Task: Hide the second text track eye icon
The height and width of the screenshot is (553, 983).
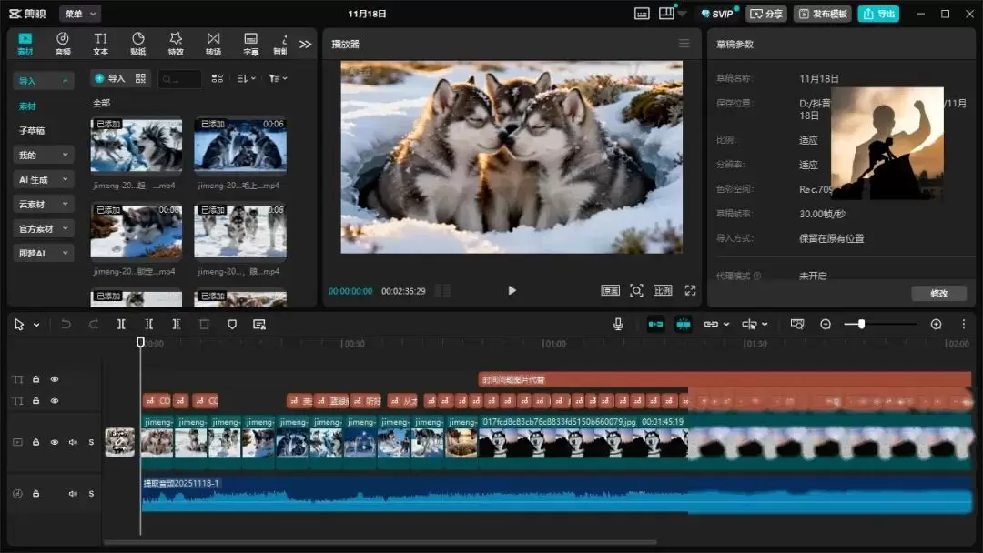Action: (x=55, y=400)
